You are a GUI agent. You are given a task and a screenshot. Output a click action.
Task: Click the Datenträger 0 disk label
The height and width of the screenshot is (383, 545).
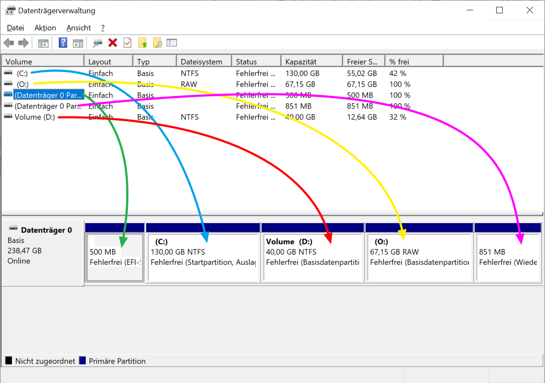[46, 230]
